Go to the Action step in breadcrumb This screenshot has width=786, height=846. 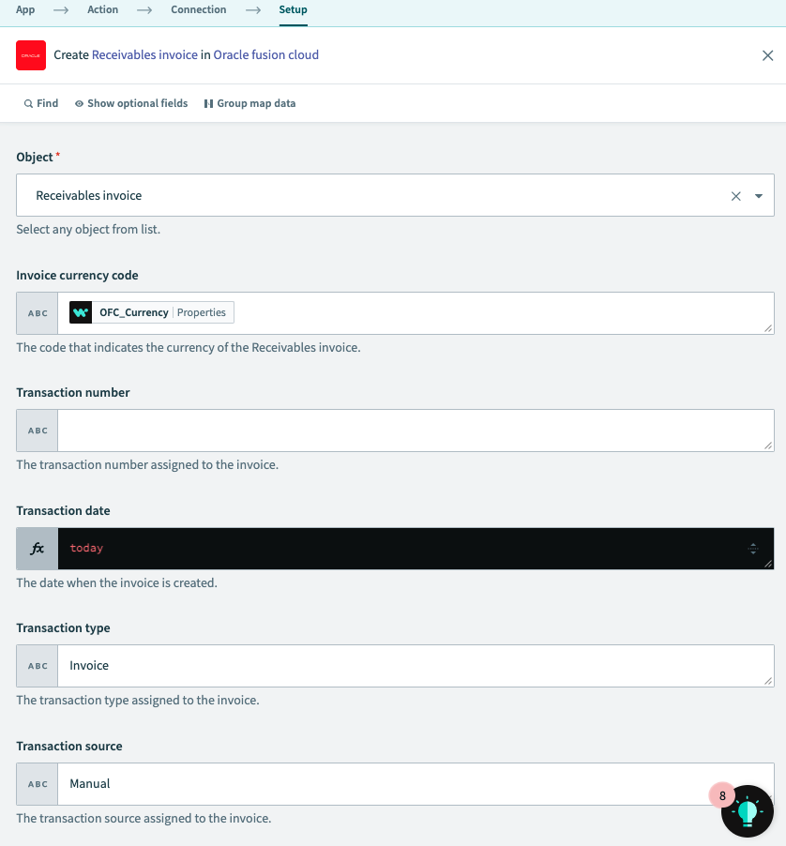(x=103, y=9)
